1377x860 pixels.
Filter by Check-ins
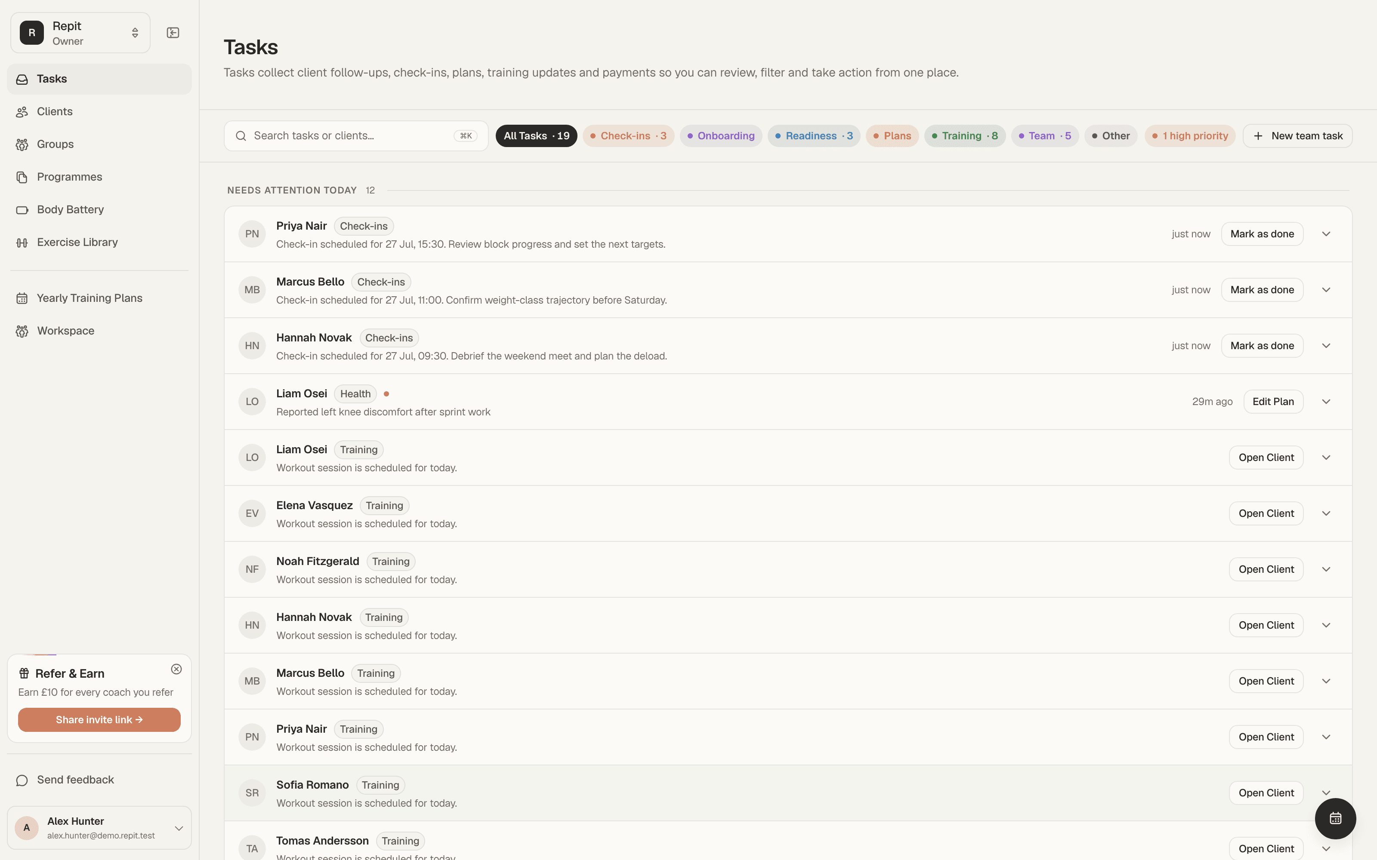click(x=628, y=136)
